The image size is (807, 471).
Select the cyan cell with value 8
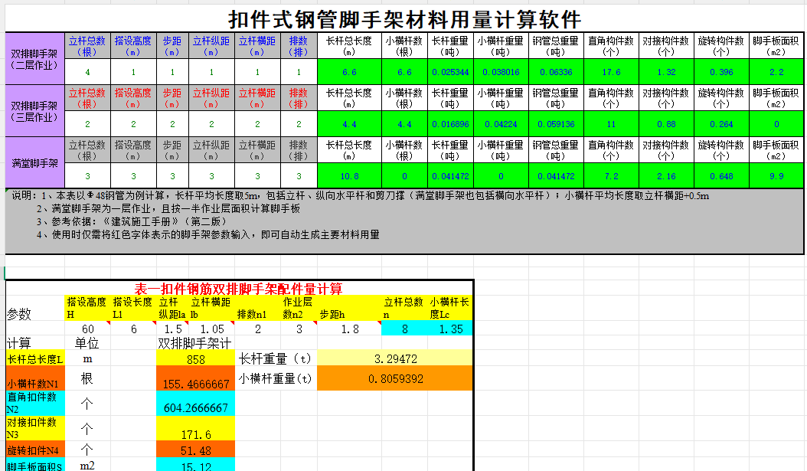tap(404, 329)
